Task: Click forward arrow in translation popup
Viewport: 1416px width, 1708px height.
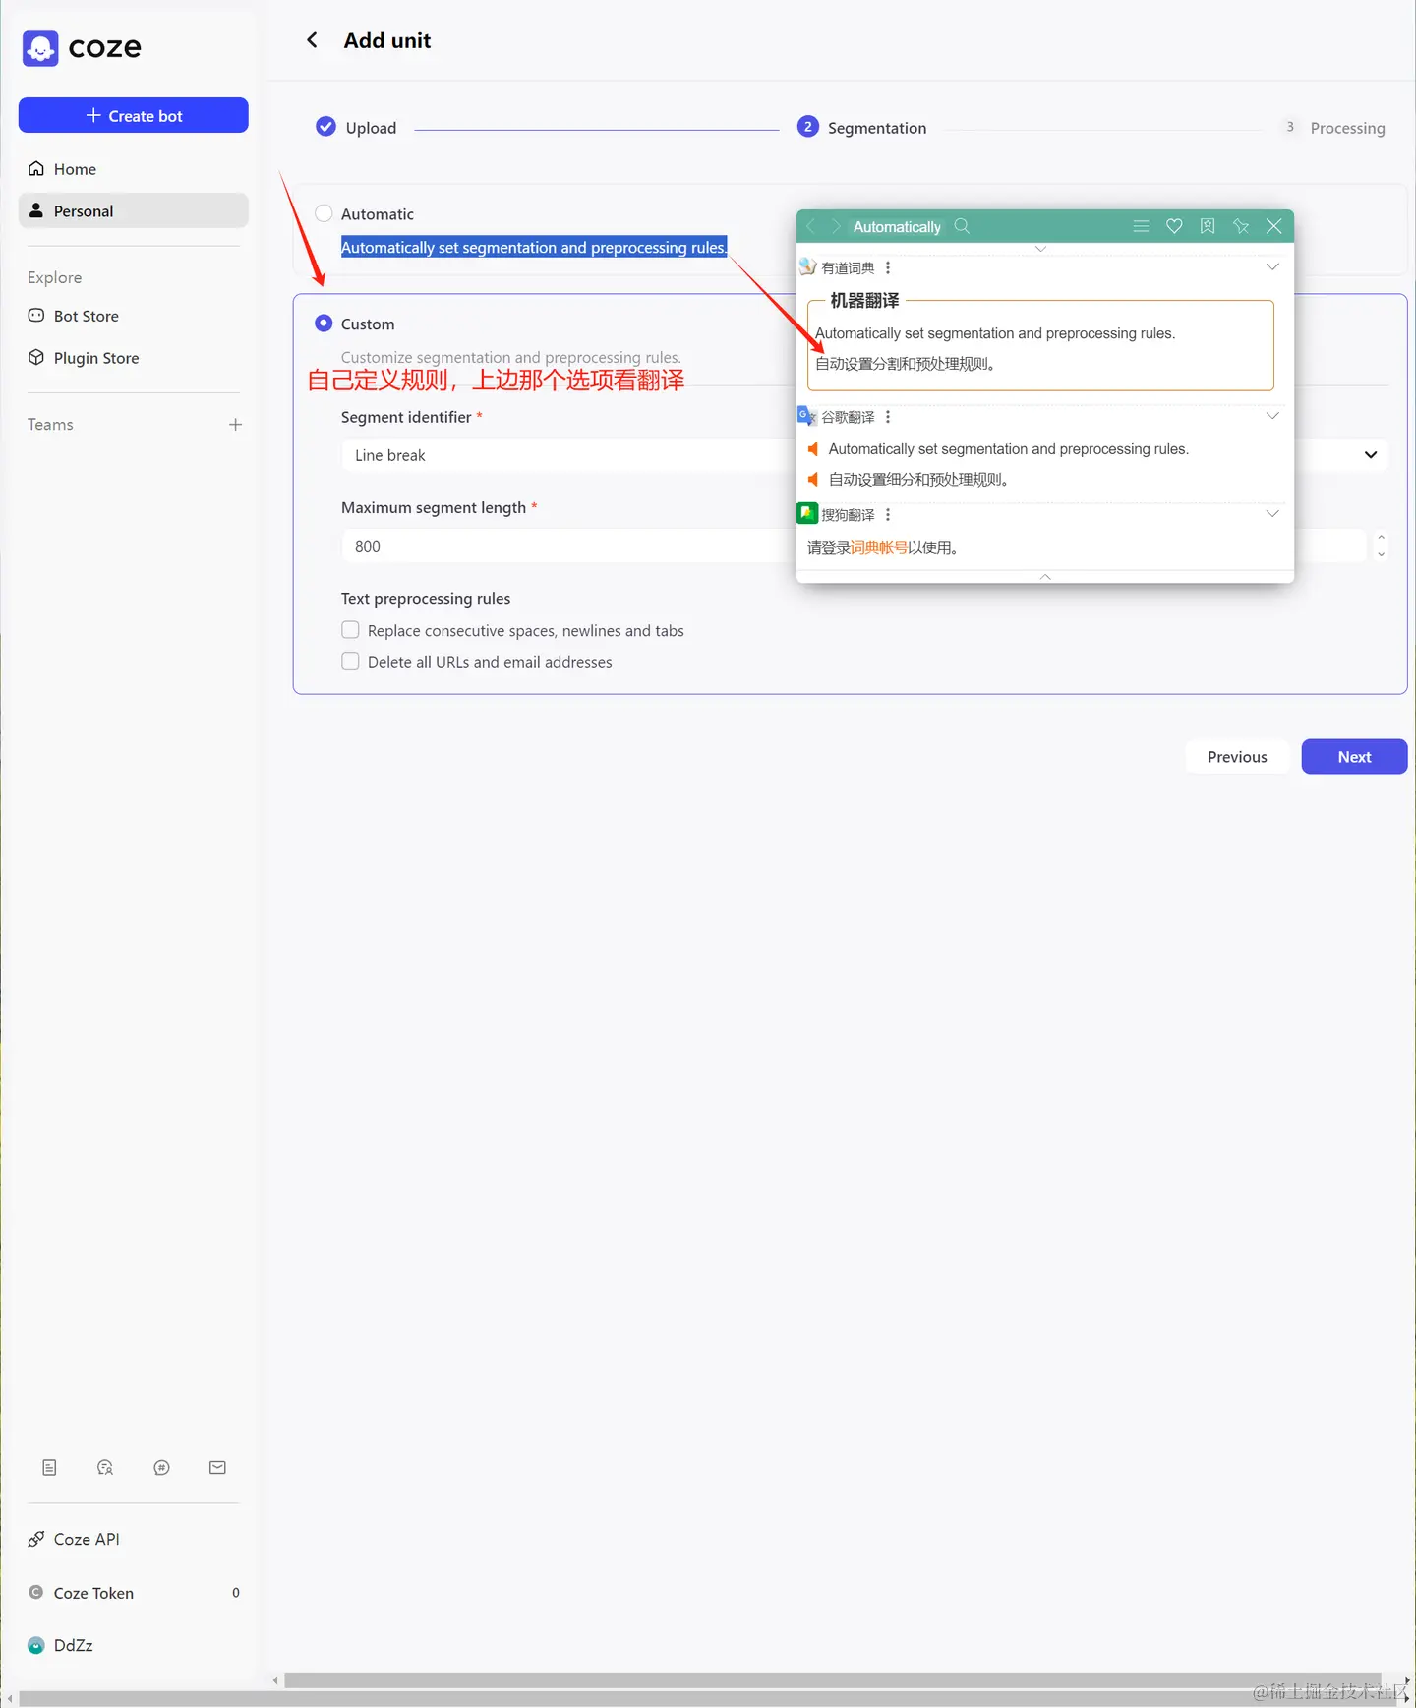Action: pos(836,226)
